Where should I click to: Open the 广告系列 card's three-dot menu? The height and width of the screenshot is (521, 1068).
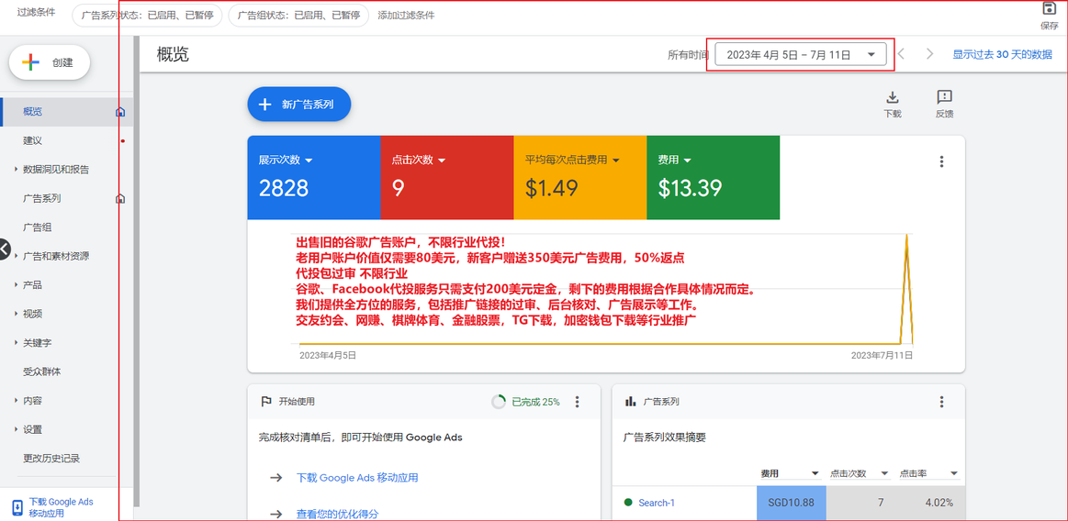pos(941,401)
